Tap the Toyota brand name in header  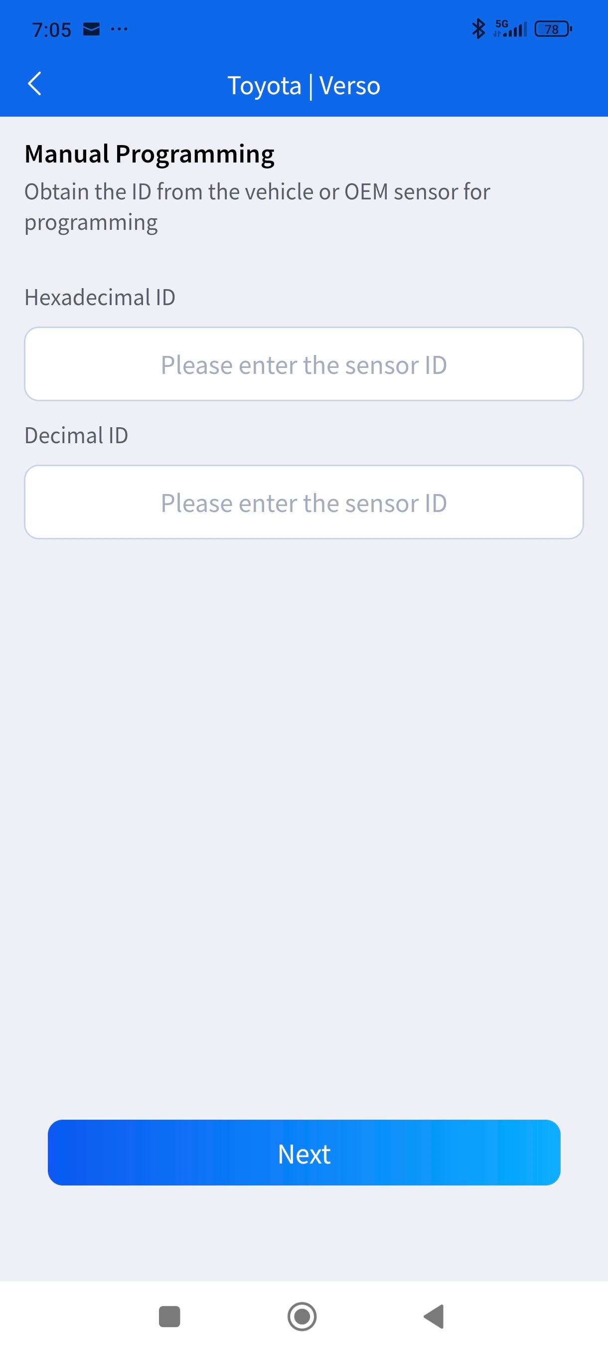point(265,86)
